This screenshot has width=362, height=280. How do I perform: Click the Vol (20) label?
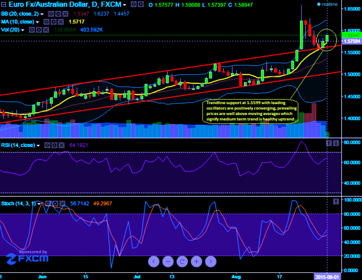click(10, 30)
